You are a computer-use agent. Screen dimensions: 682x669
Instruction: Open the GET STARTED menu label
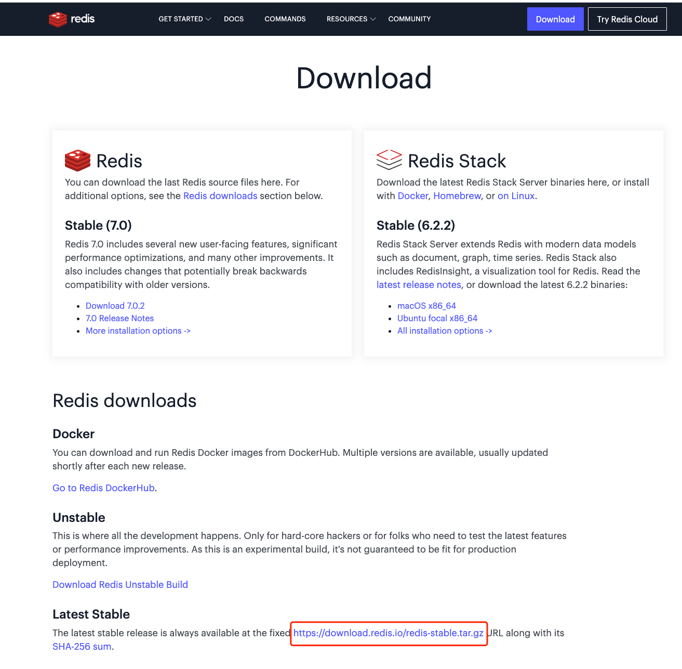[181, 19]
